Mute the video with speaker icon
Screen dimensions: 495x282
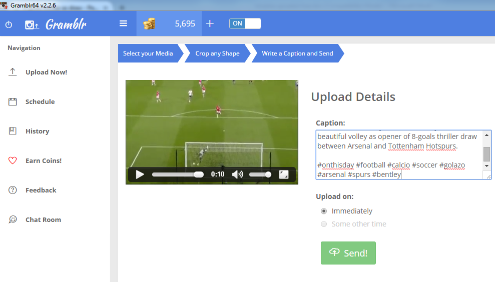(x=237, y=174)
